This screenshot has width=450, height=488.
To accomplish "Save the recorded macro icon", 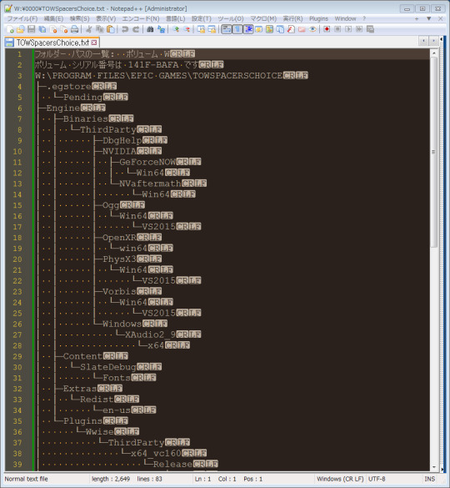I will tap(370, 29).
